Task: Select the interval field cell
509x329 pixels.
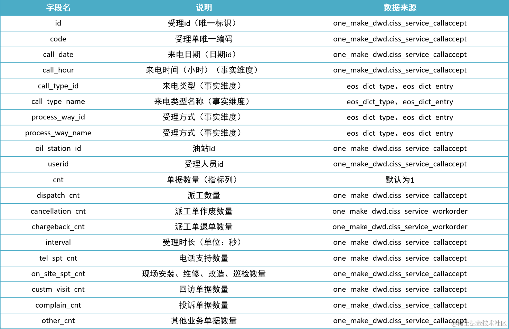Action: (x=58, y=242)
